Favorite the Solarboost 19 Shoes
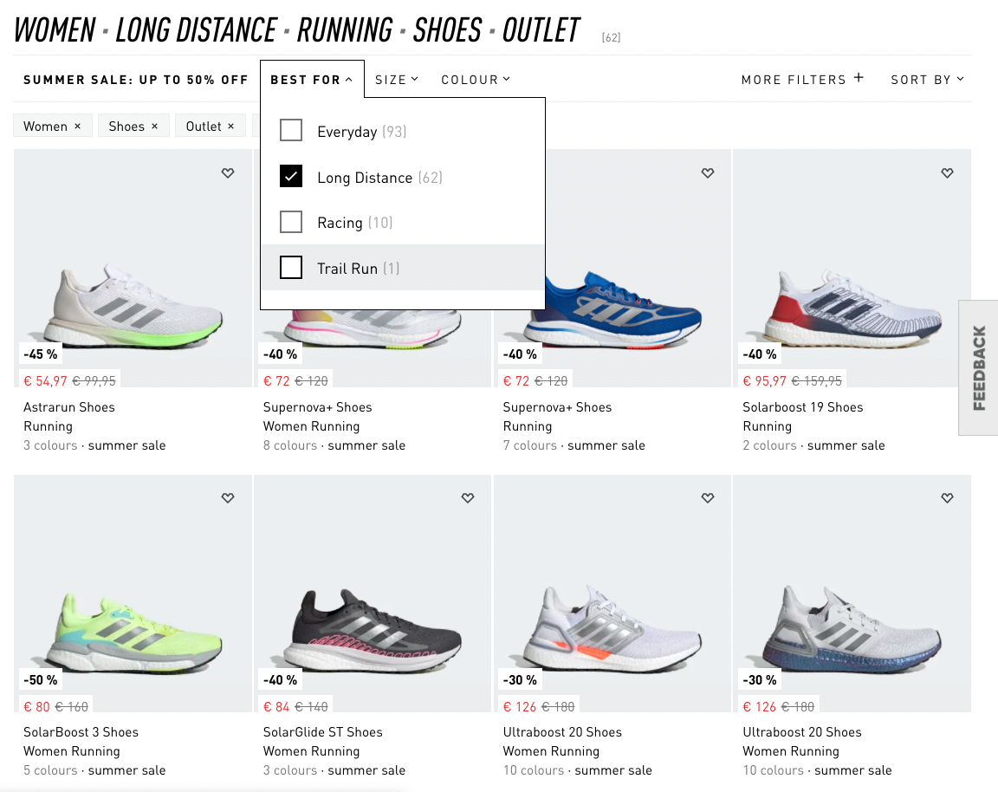Image resolution: width=998 pixels, height=792 pixels. click(947, 172)
